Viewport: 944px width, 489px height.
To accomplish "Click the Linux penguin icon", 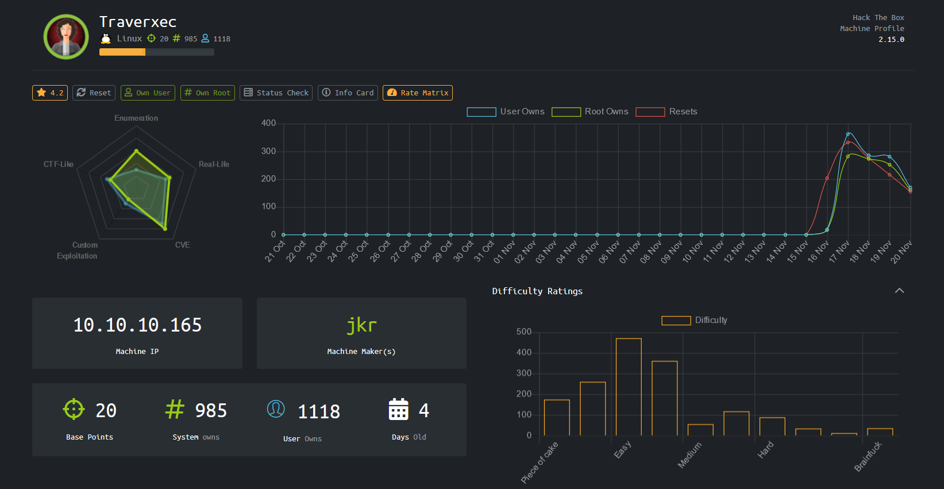I will point(106,38).
